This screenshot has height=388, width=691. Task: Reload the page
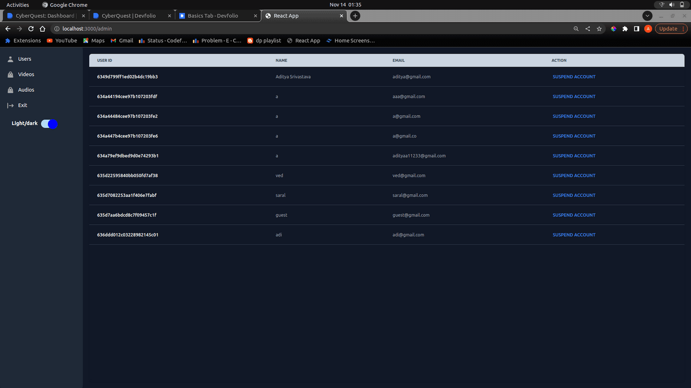(x=31, y=29)
